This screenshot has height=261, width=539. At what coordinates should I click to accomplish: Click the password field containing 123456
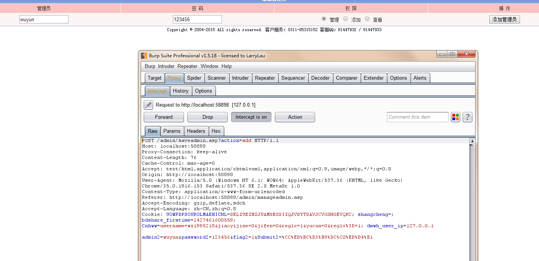(x=197, y=19)
